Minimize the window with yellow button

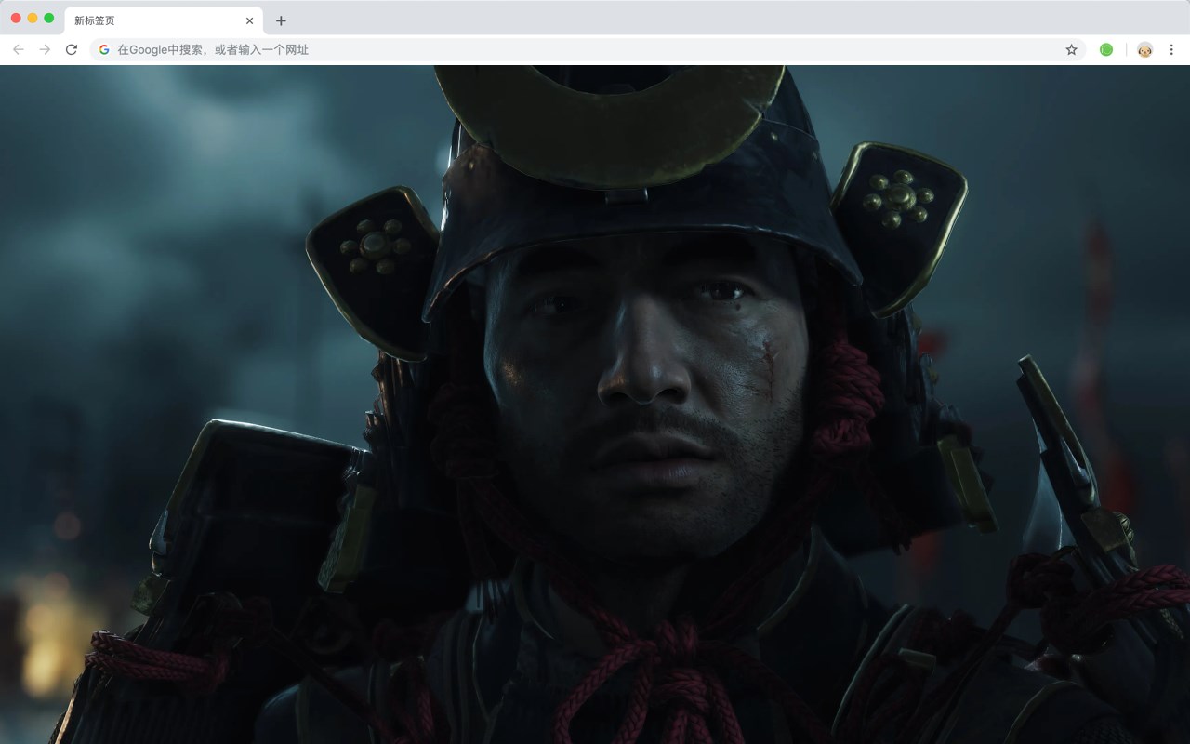33,18
